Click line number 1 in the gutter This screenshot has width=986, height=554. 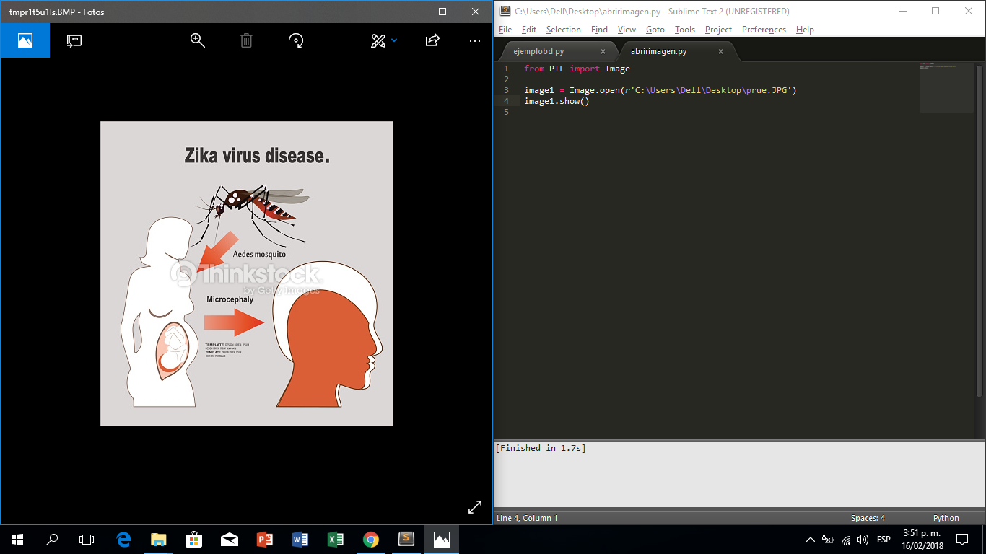pos(506,69)
